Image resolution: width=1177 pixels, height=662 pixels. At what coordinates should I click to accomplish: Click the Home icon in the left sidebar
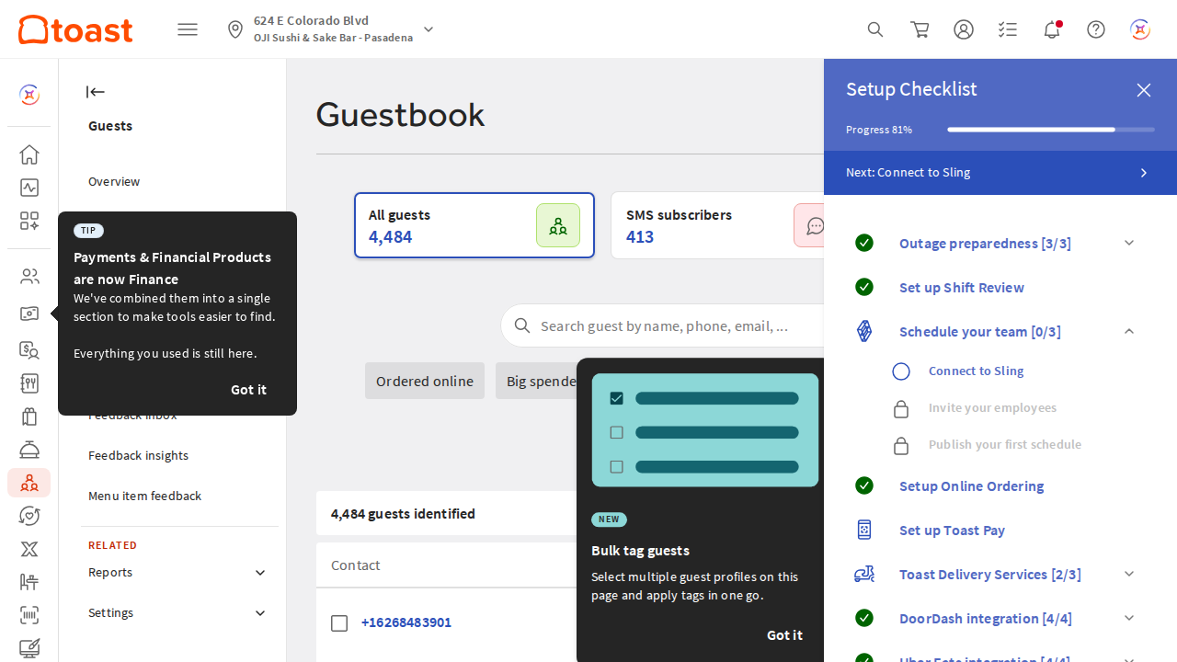(29, 154)
